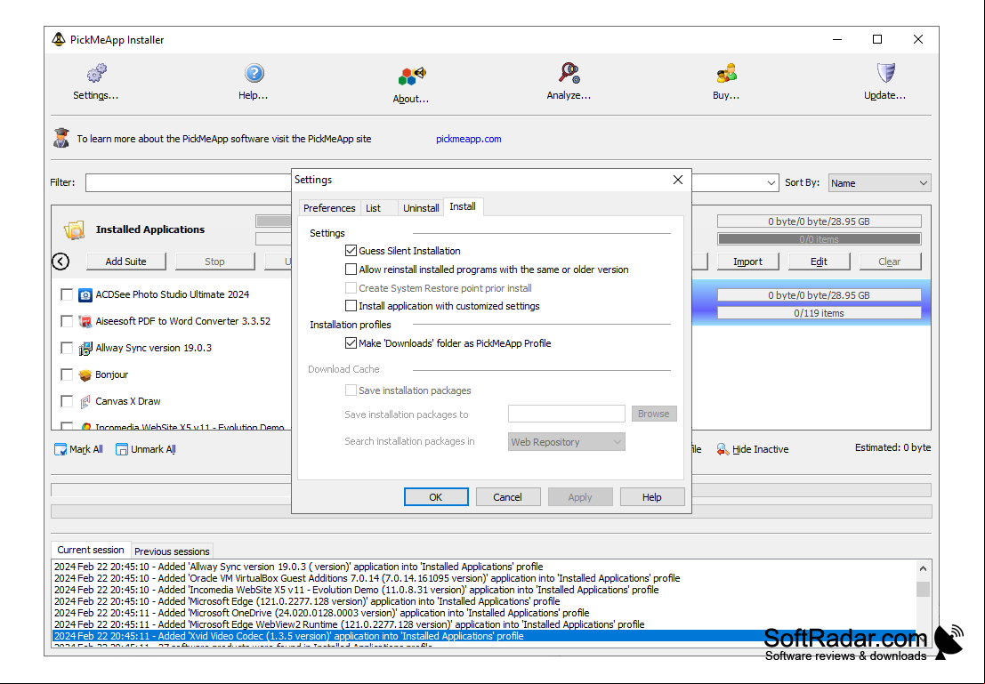Select the Xvid Video Codec log entry

coord(484,636)
